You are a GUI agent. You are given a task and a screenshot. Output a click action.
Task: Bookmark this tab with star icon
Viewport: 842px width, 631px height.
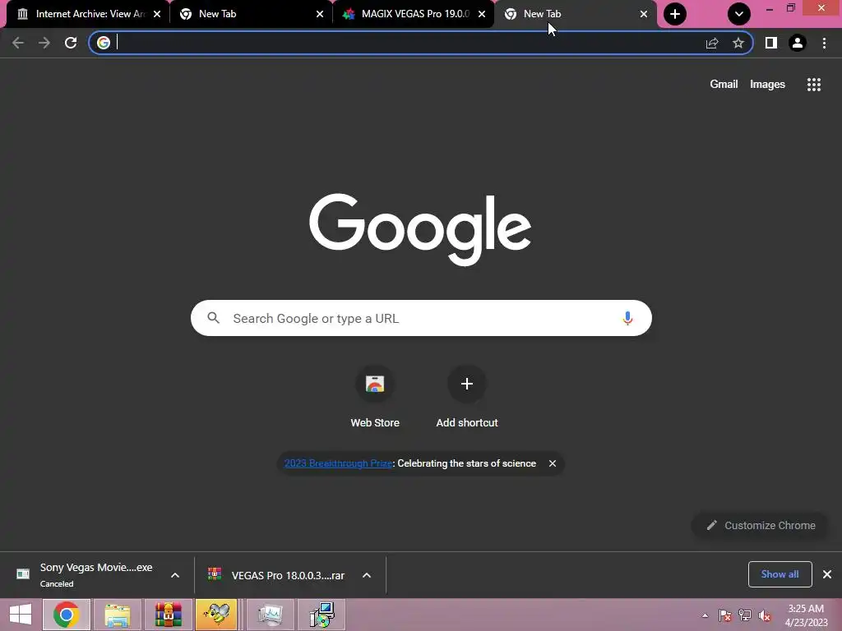click(738, 43)
